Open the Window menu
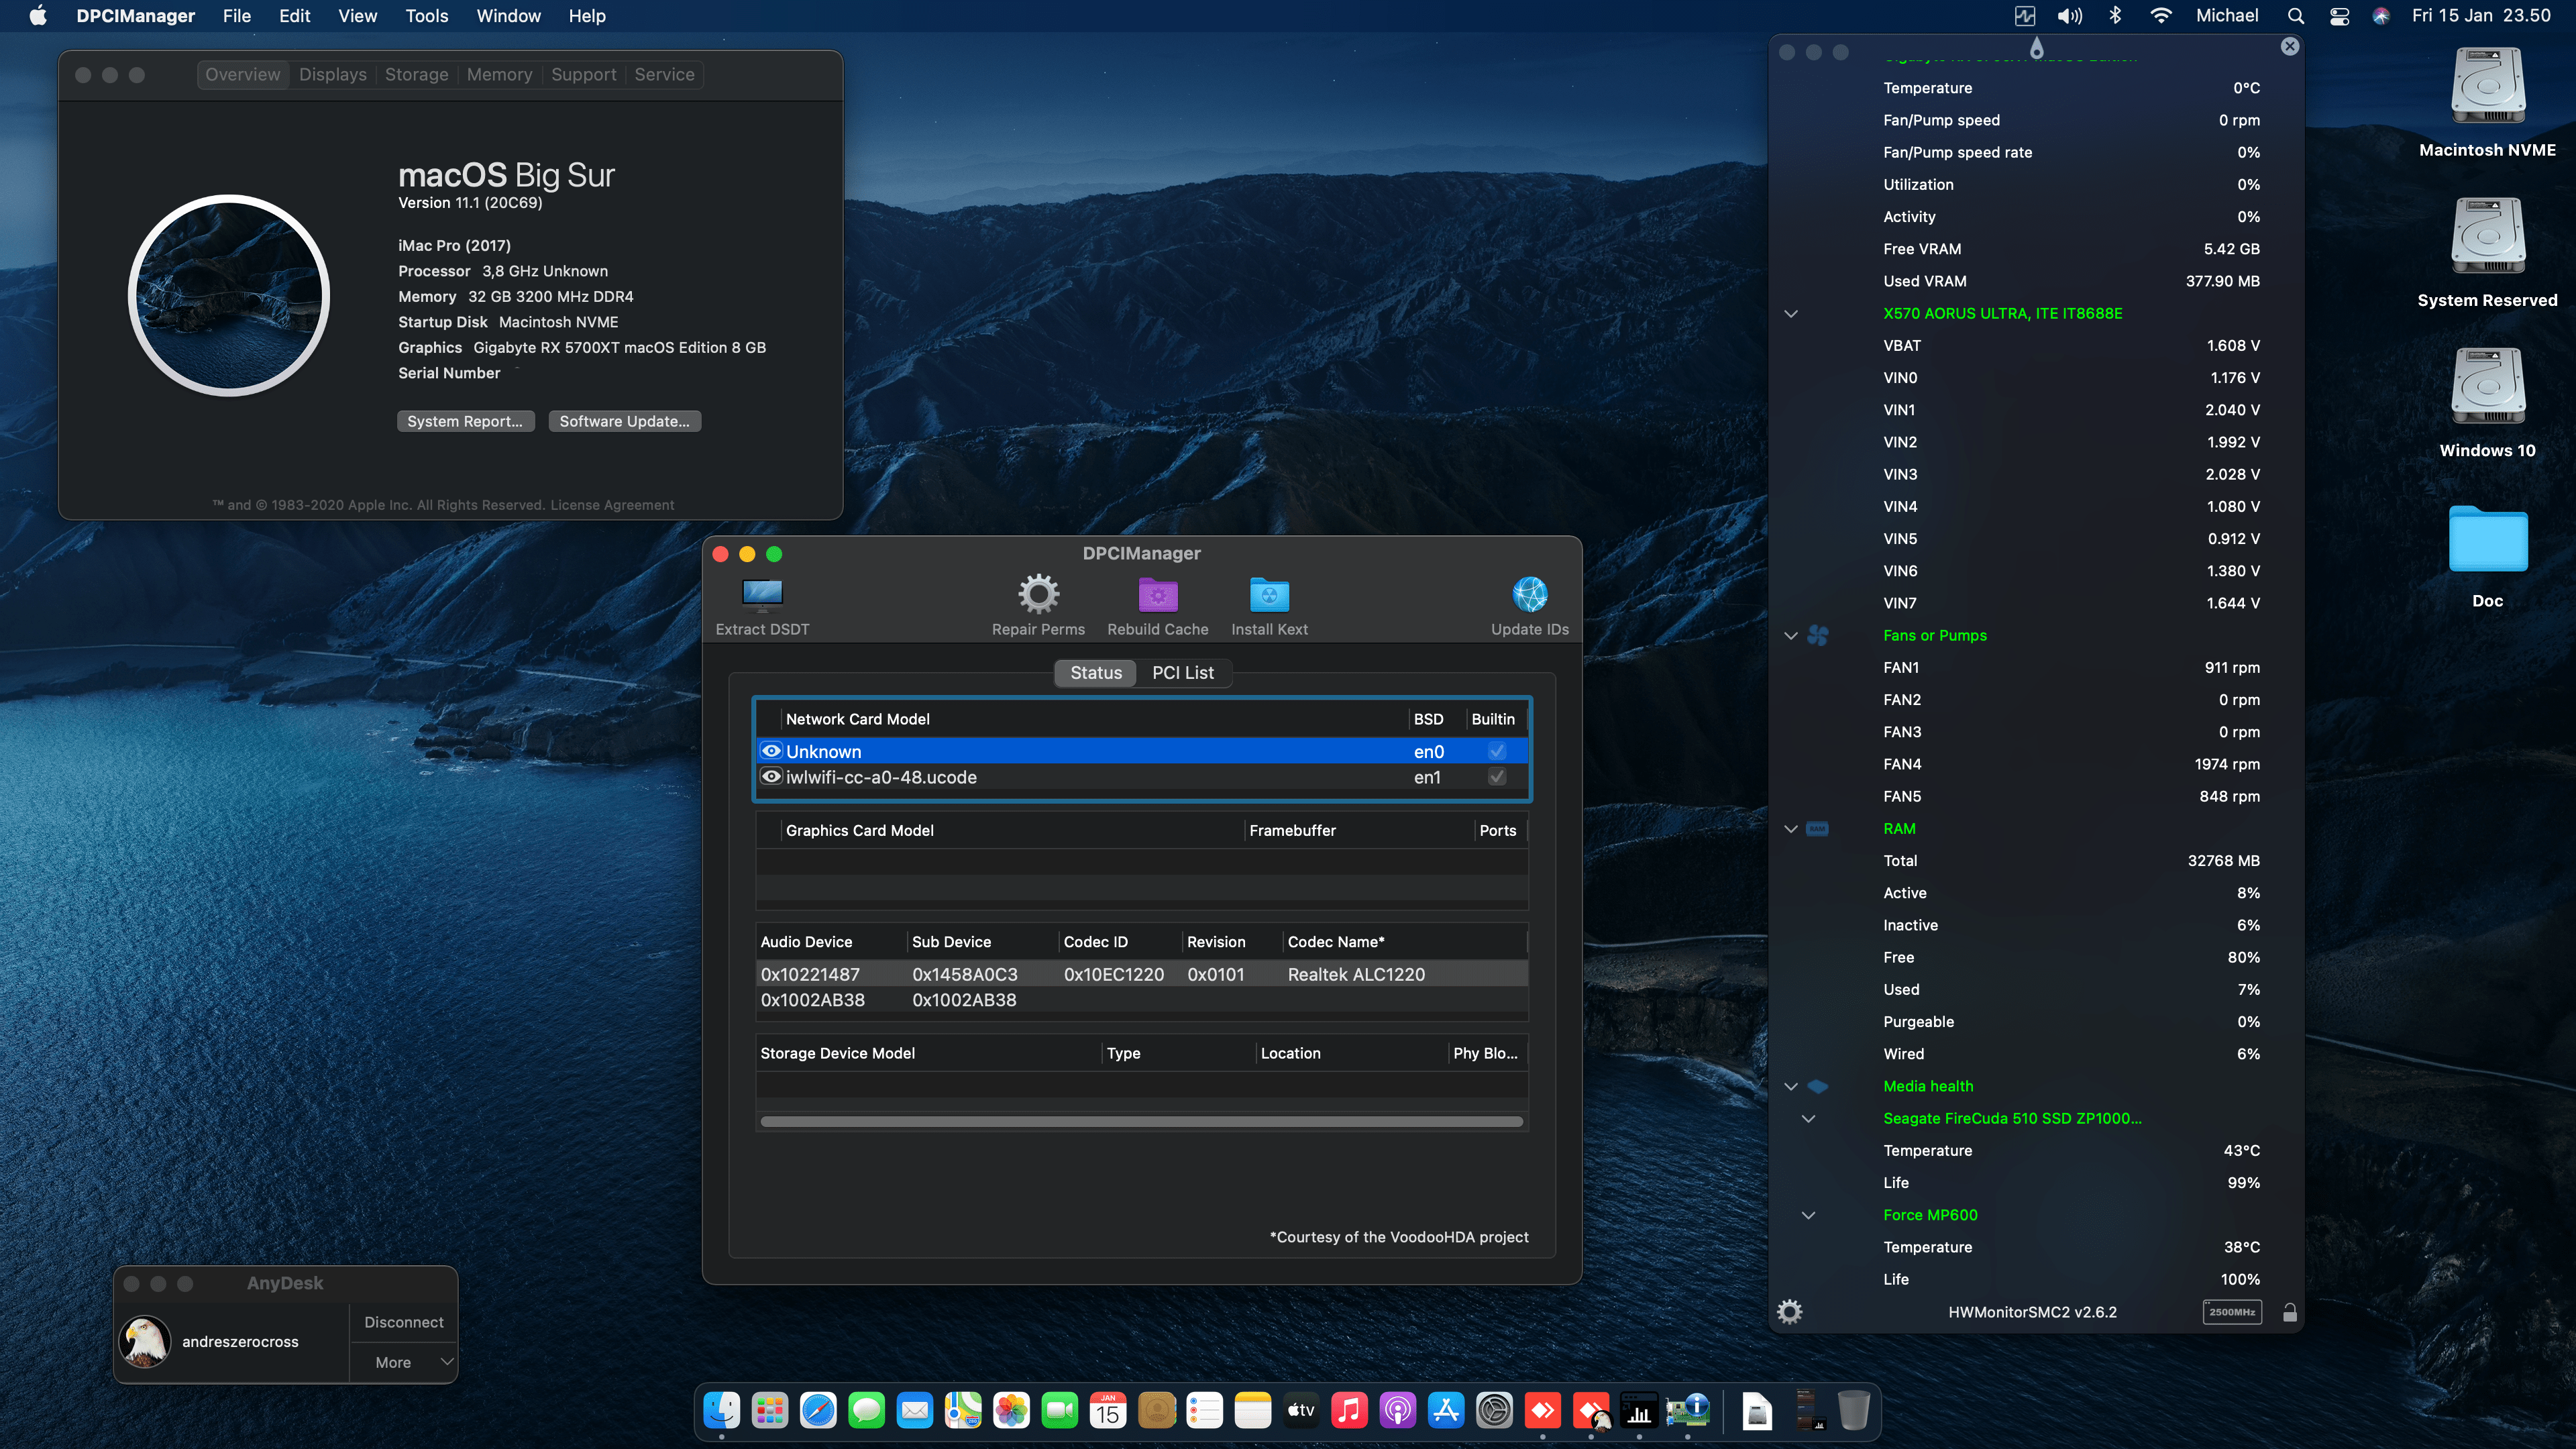Screen dimensions: 2576x1449 [x=508, y=15]
